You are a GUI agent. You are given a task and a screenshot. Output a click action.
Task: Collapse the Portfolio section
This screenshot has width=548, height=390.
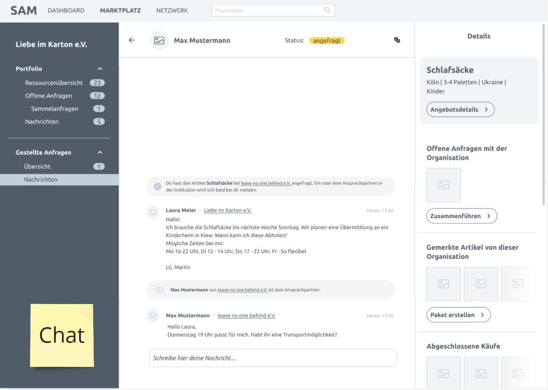[100, 69]
